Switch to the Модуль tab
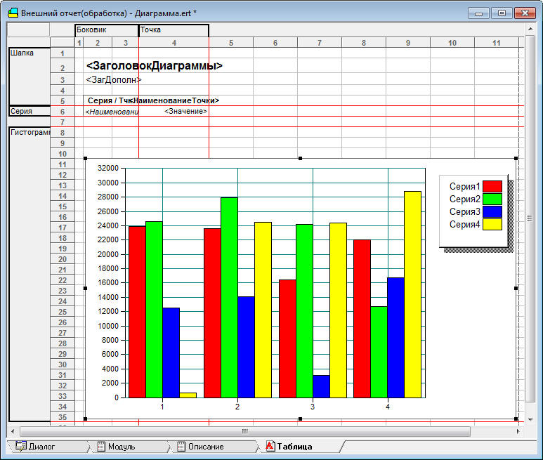This screenshot has height=460, width=543. [x=126, y=447]
